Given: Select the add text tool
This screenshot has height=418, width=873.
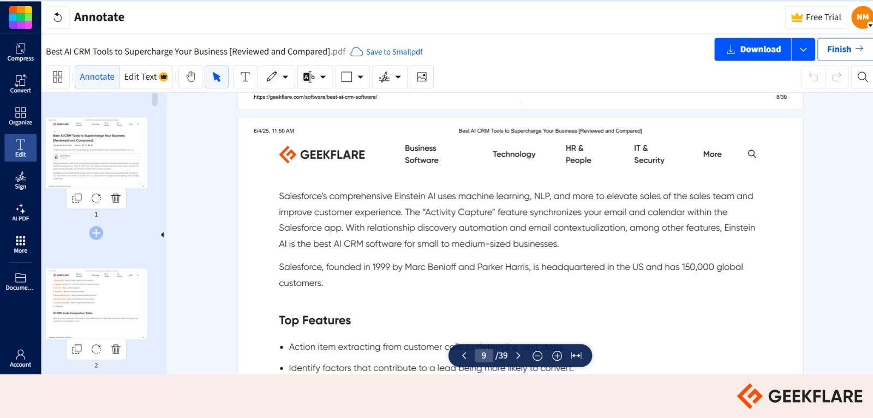Looking at the screenshot, I should click(x=246, y=77).
